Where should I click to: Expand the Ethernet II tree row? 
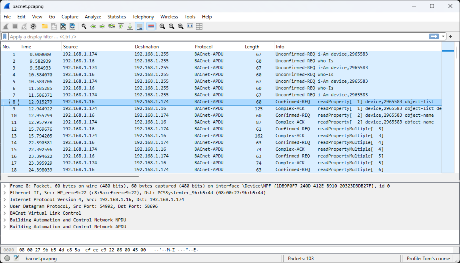[4, 193]
